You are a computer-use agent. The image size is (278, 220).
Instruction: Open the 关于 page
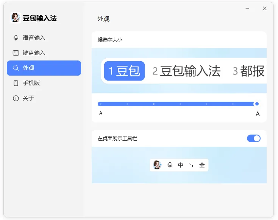pyautogui.click(x=44, y=98)
